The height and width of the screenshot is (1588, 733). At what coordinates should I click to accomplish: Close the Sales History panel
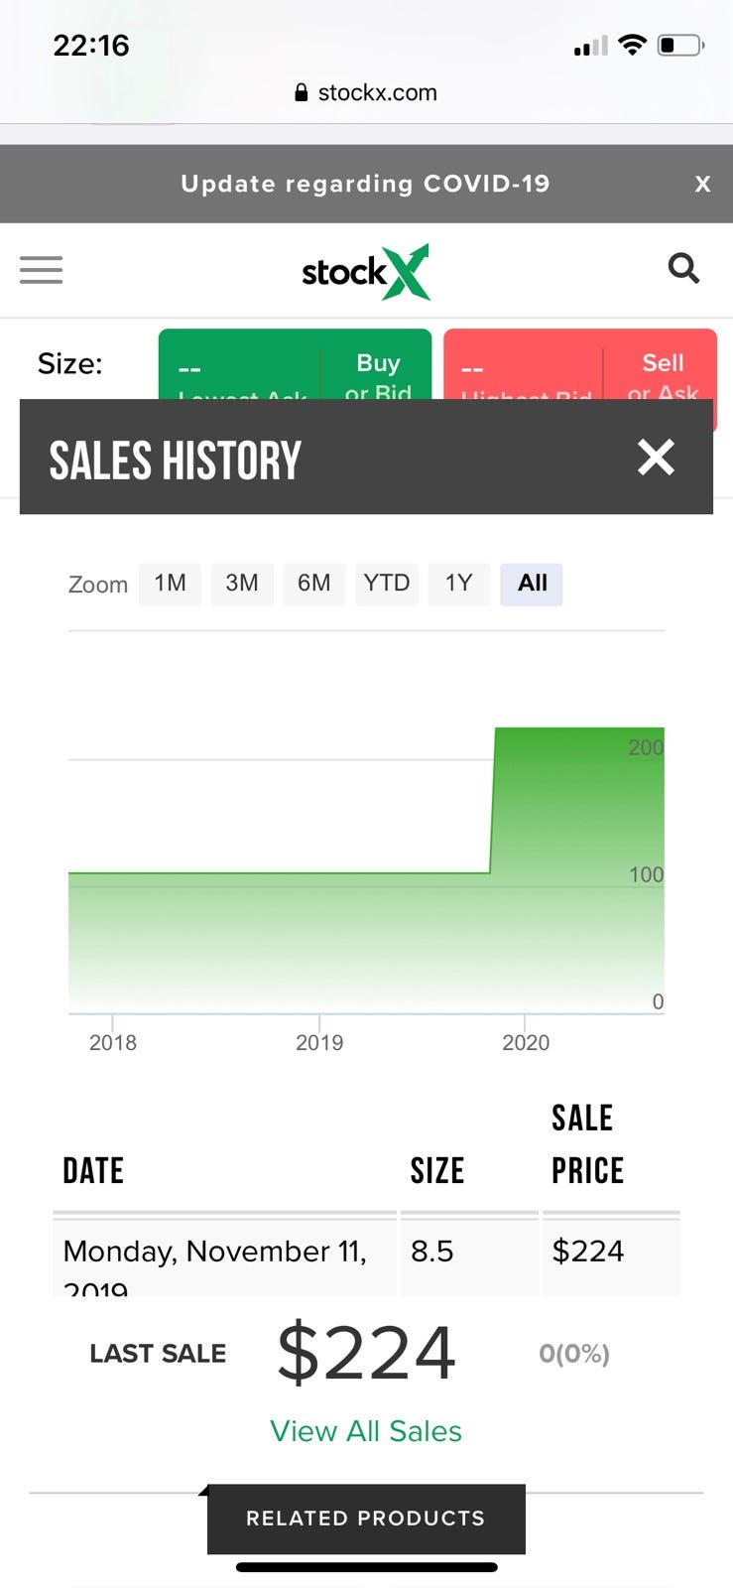pos(656,458)
